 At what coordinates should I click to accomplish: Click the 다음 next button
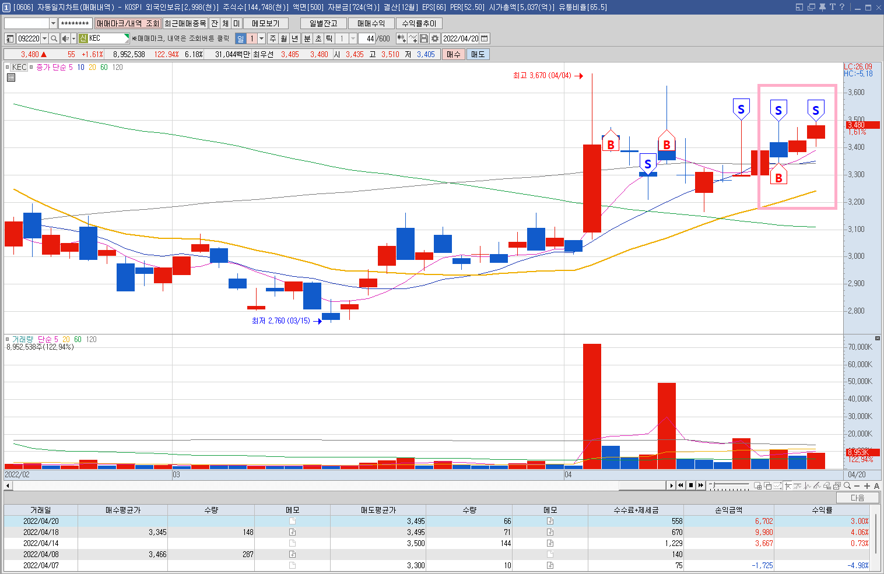tap(857, 498)
